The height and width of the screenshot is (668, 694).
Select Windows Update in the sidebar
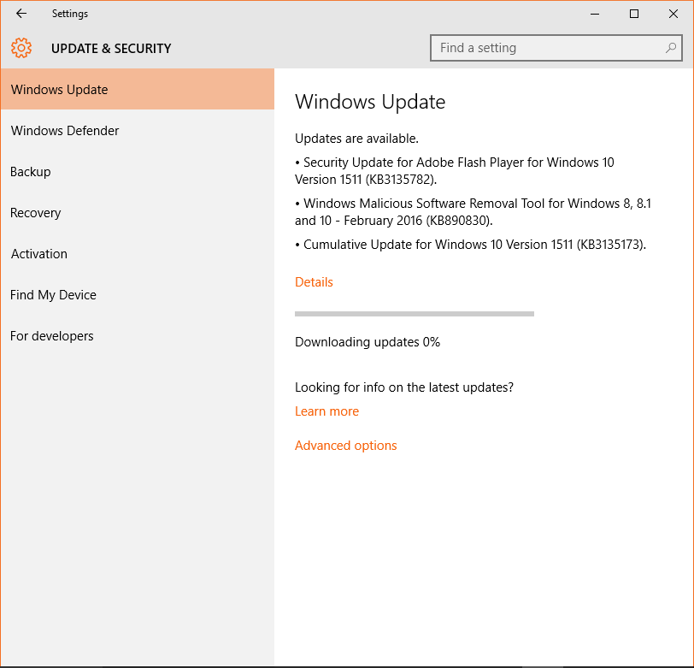[x=138, y=90]
